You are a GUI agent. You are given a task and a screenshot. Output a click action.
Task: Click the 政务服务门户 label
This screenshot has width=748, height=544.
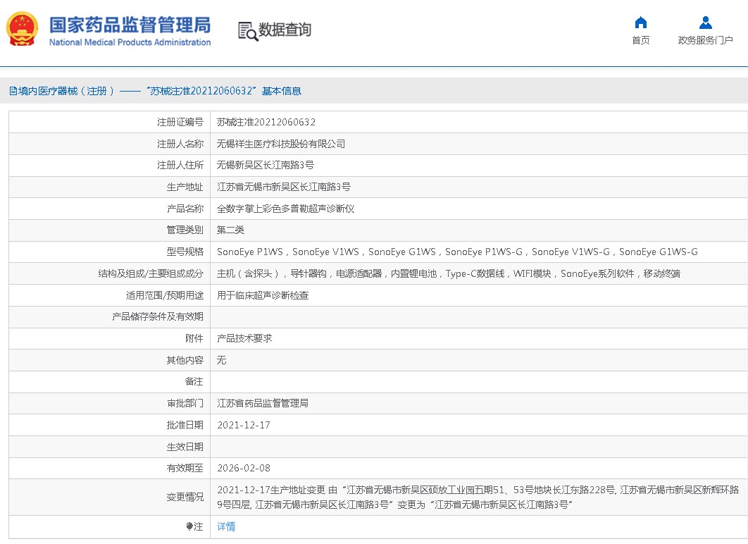pos(705,40)
